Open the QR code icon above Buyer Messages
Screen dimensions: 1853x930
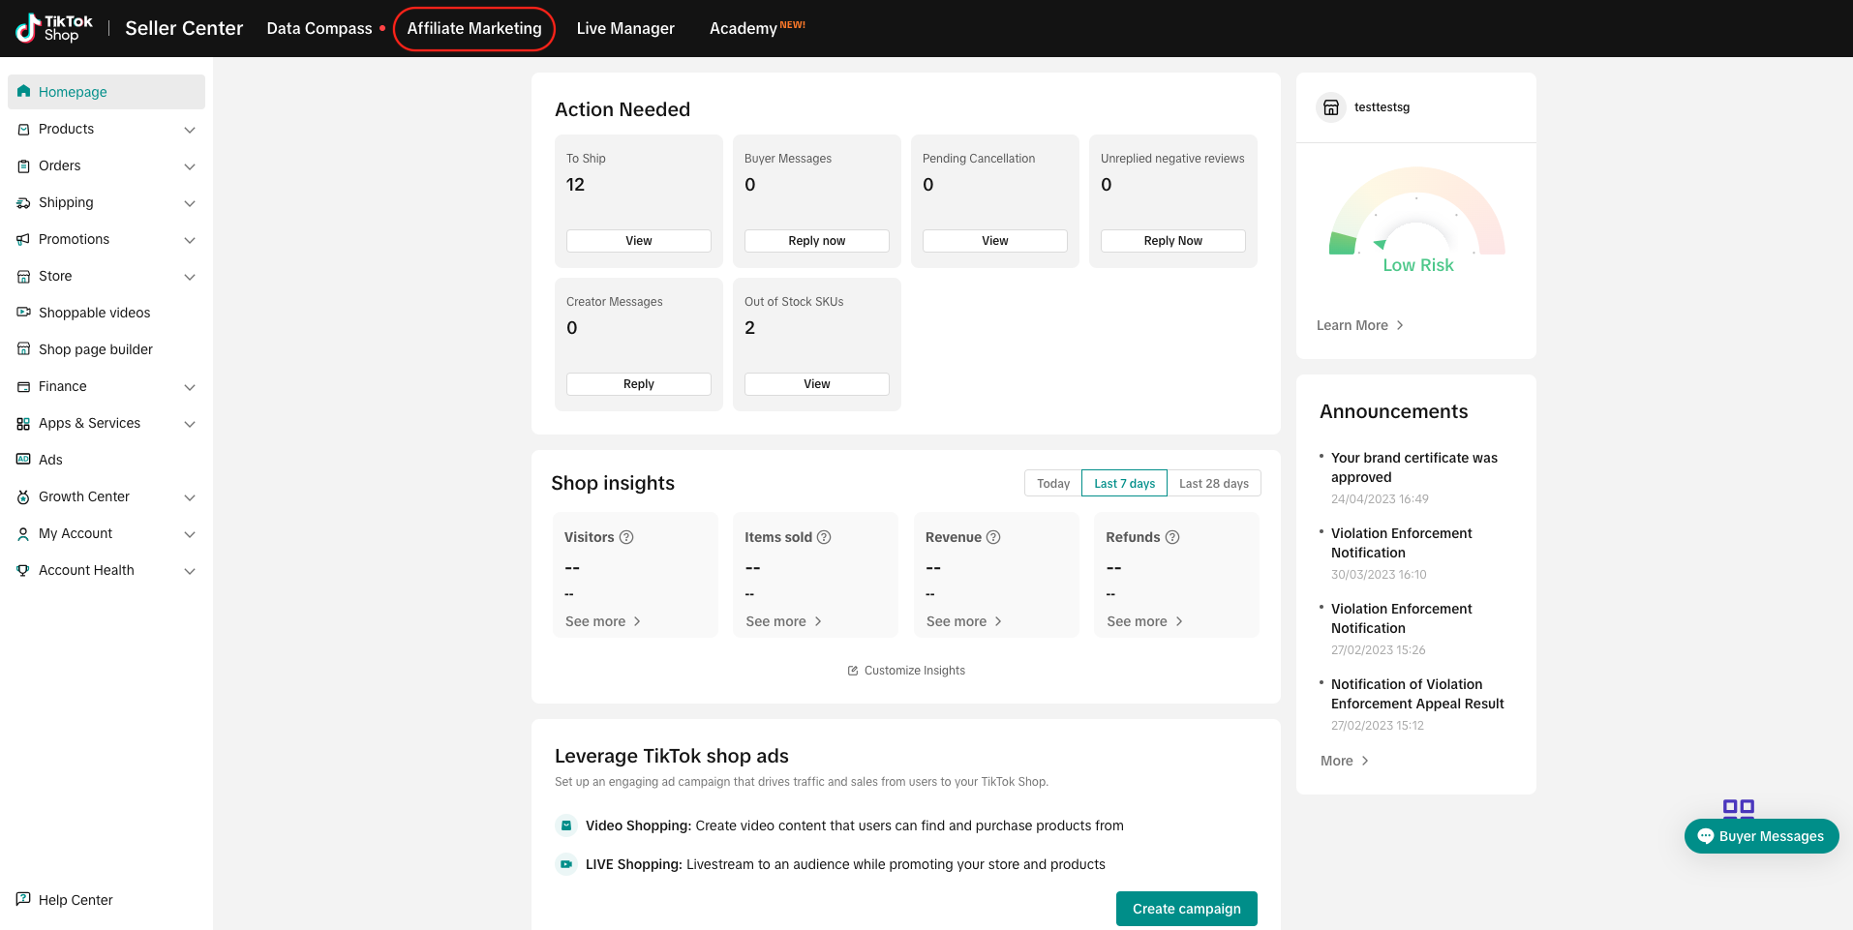coord(1738,807)
